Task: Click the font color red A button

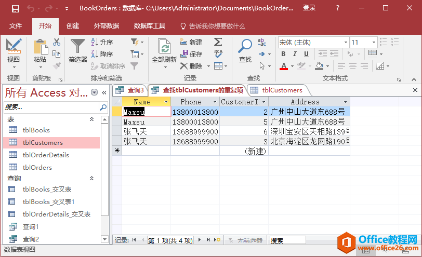Action: coord(283,66)
